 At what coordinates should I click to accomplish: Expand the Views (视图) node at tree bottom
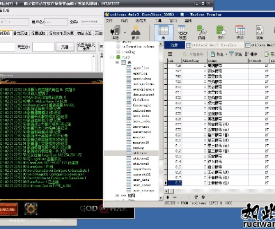pos(117,196)
